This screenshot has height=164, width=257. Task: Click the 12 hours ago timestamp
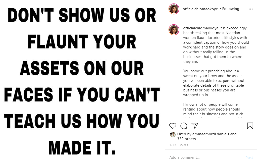pos(179,145)
